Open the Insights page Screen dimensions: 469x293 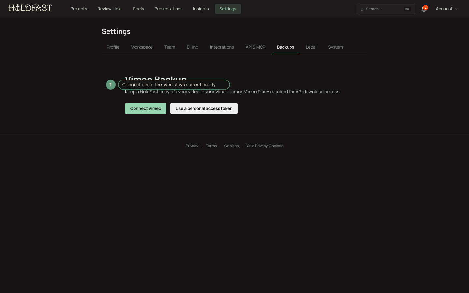click(x=201, y=9)
